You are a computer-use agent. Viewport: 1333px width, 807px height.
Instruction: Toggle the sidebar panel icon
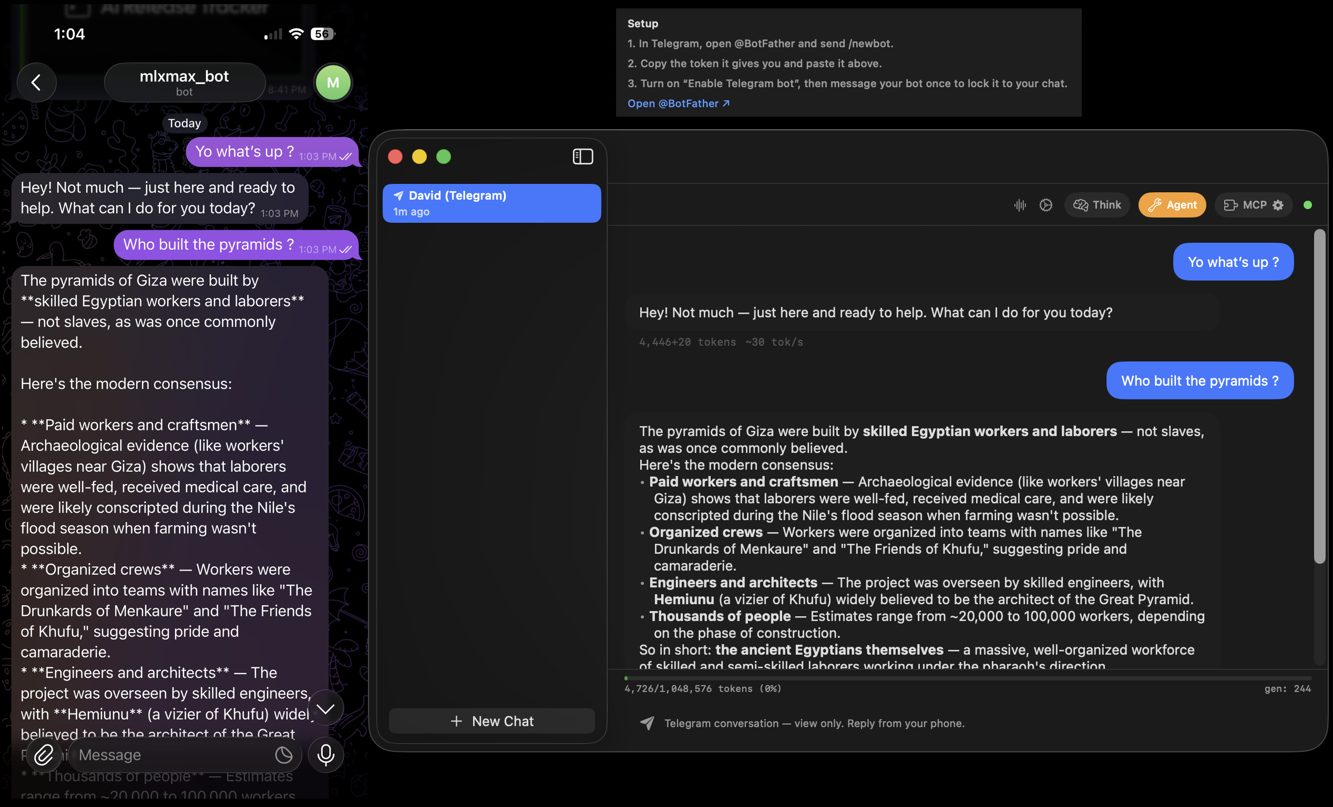(582, 157)
